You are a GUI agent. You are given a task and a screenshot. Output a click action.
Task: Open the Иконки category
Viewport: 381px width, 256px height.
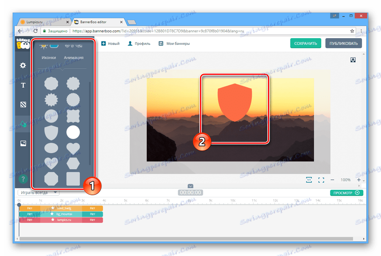click(x=49, y=58)
